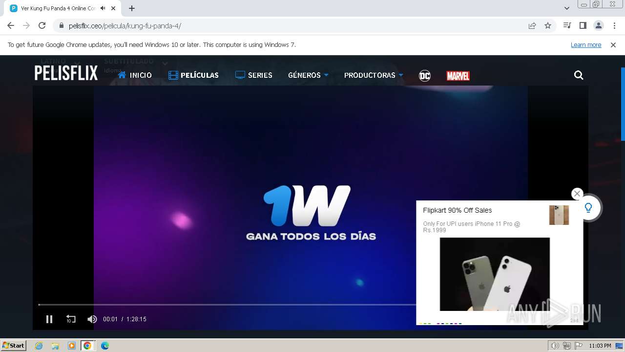The width and height of the screenshot is (625, 352).
Task: Dismiss the Chrome update infobar
Action: 613,45
